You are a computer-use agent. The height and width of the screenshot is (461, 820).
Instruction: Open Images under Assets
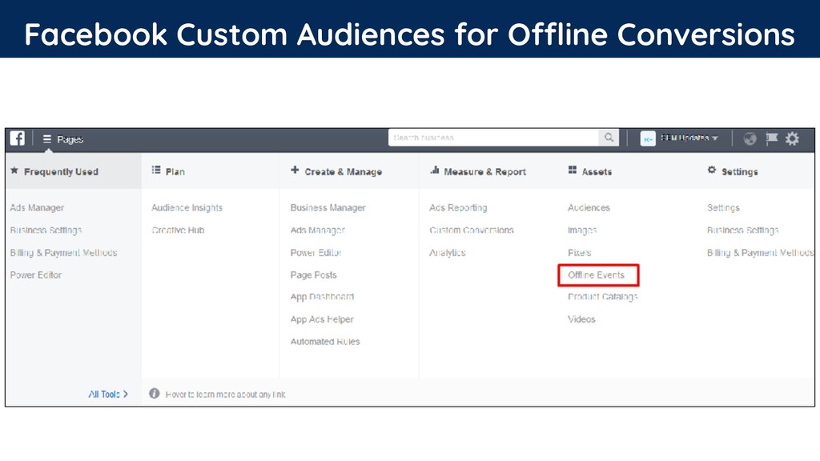[583, 230]
